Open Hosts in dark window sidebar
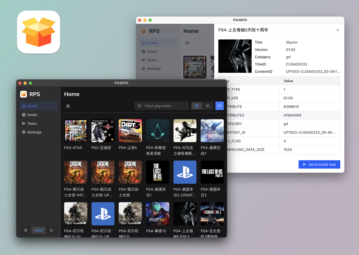This screenshot has width=359, height=255. click(39, 115)
